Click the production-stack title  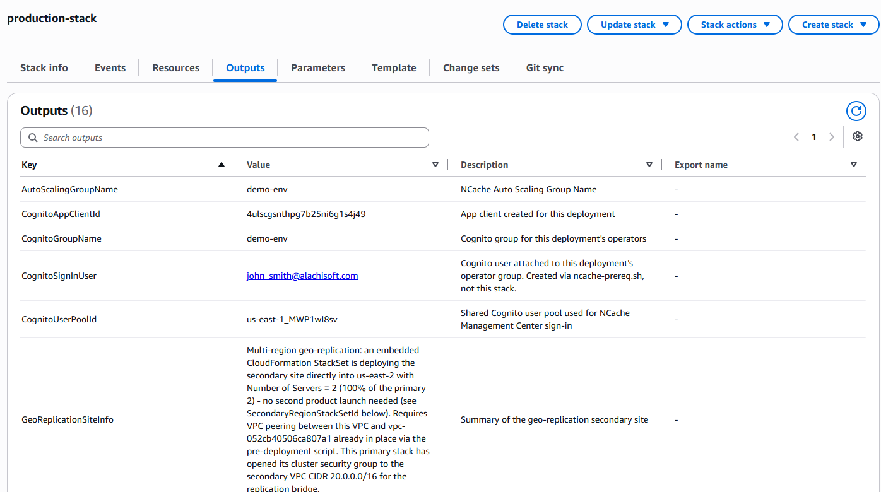[52, 18]
